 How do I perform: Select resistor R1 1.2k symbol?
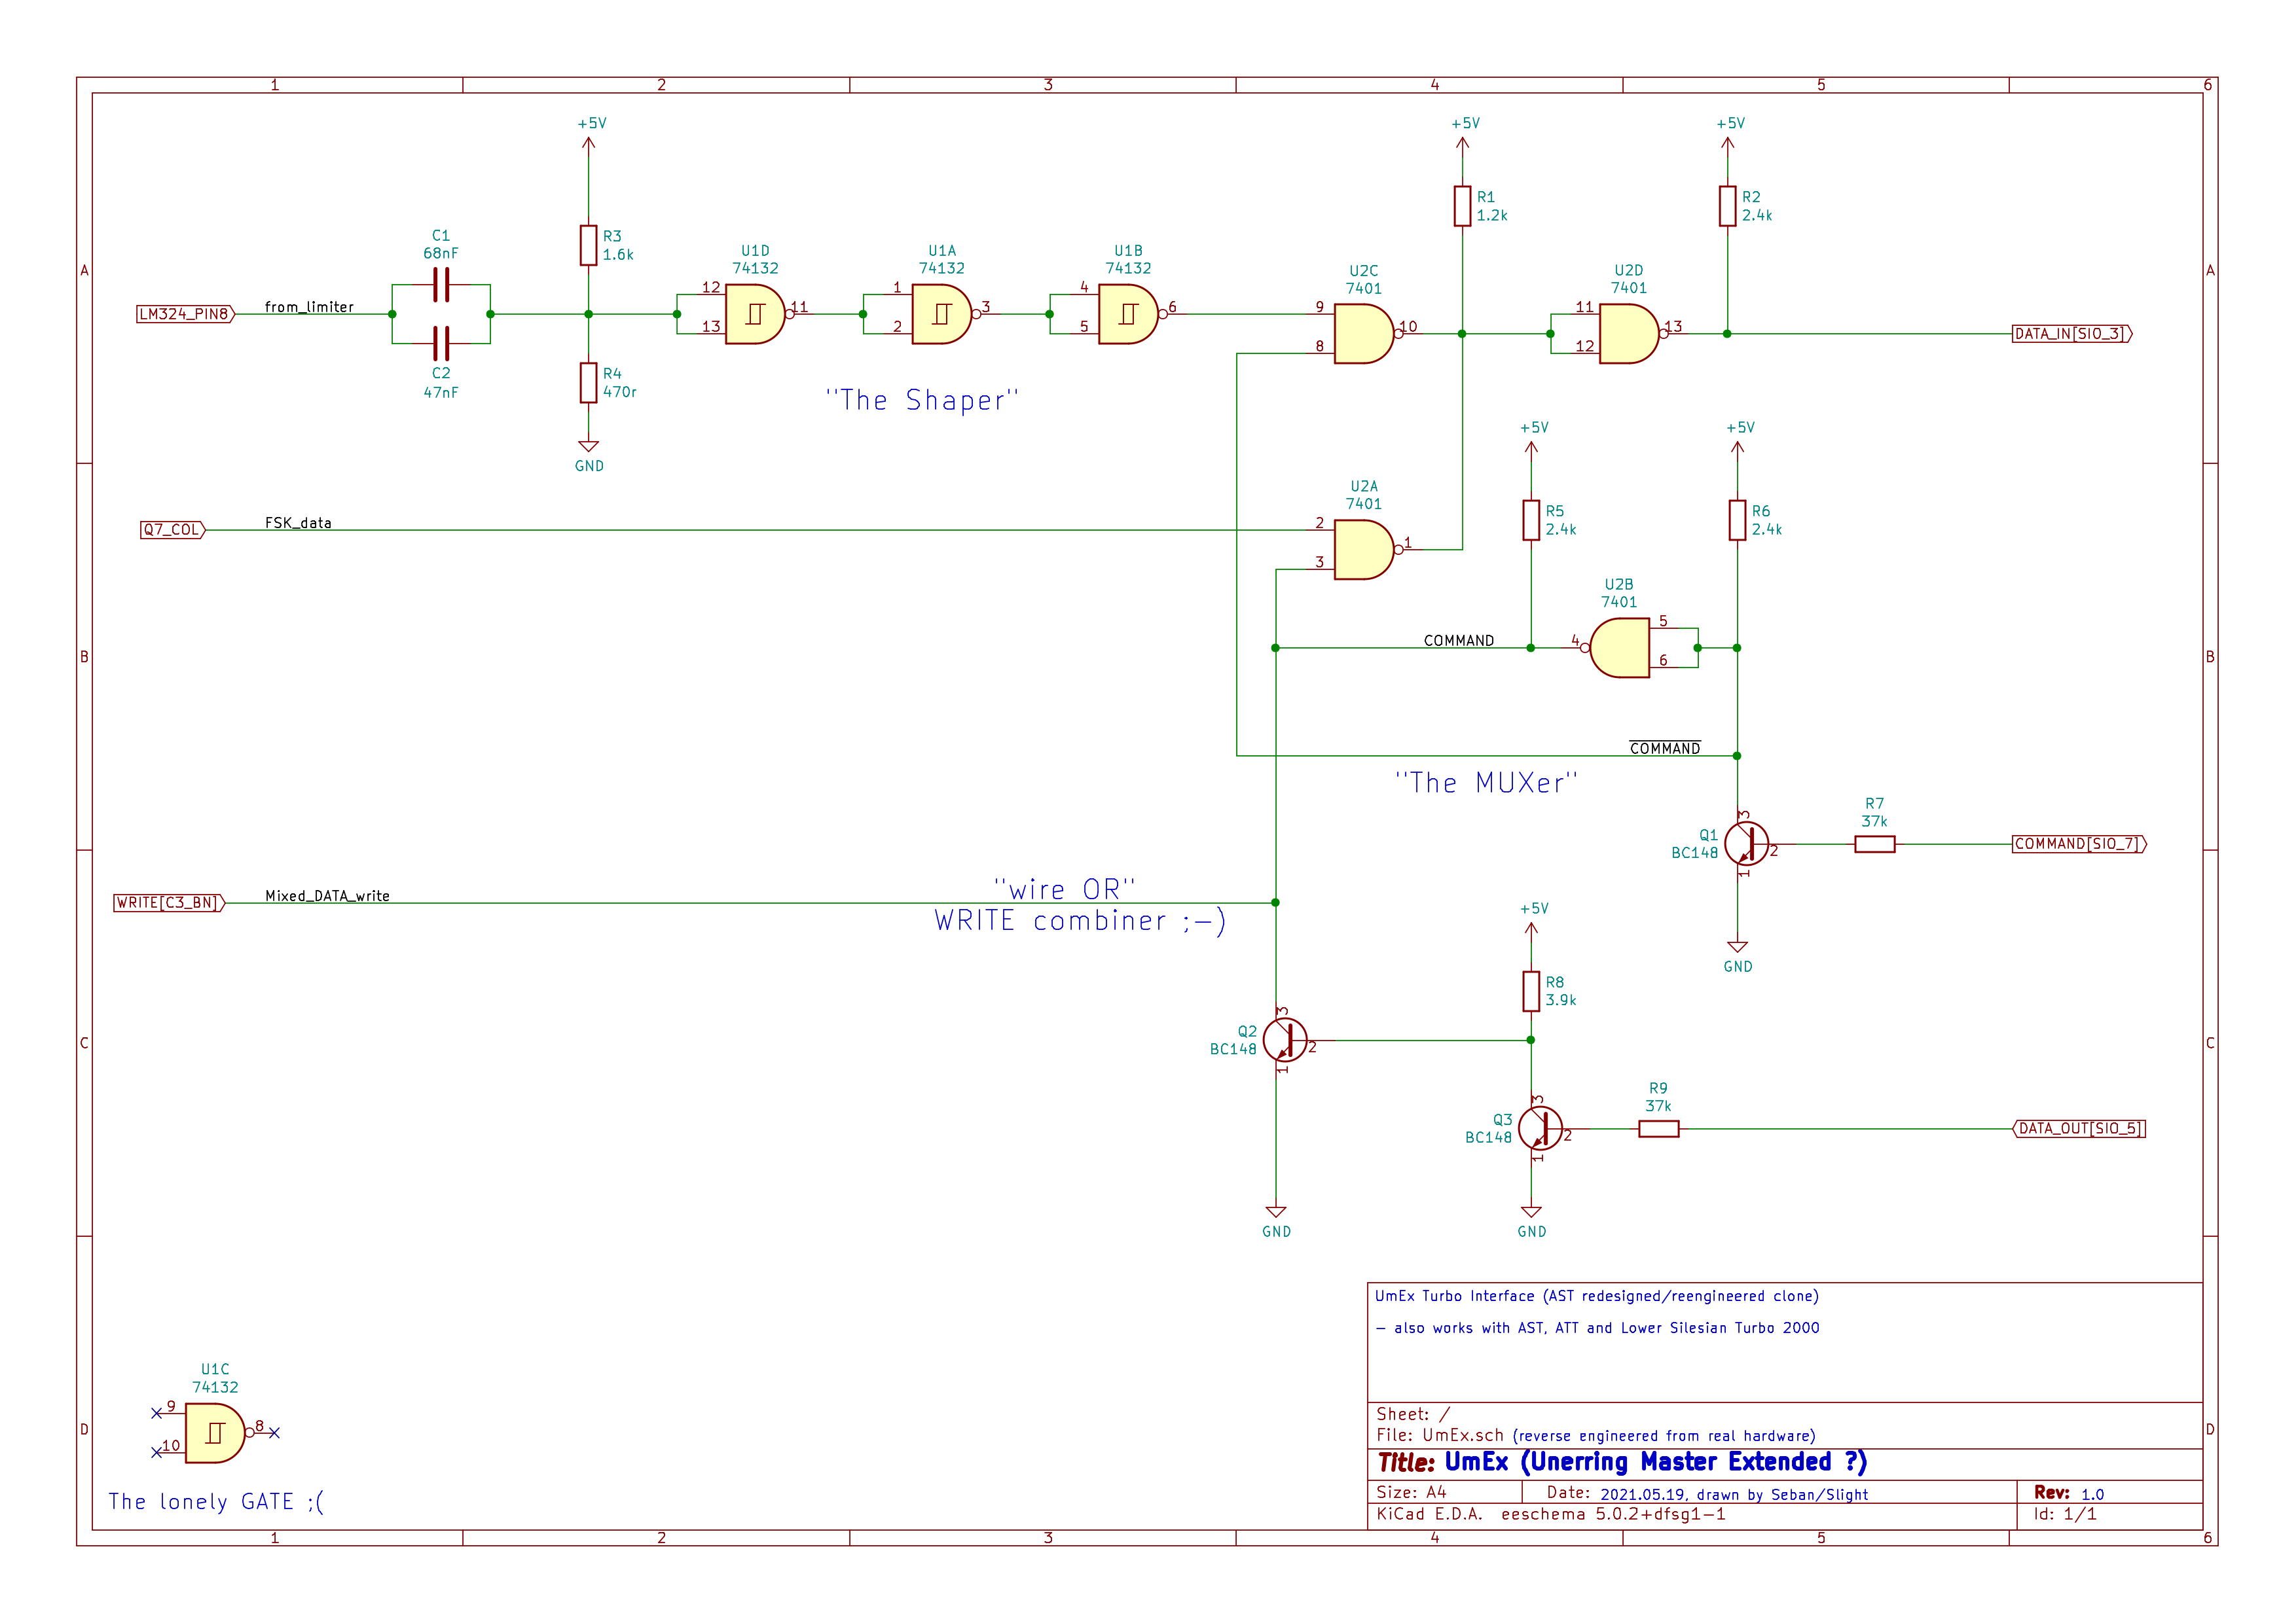click(x=1462, y=206)
